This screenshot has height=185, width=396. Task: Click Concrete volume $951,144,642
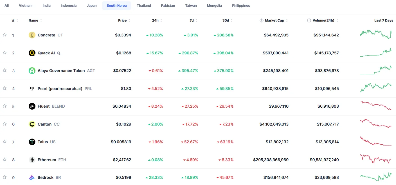pyautogui.click(x=326, y=35)
